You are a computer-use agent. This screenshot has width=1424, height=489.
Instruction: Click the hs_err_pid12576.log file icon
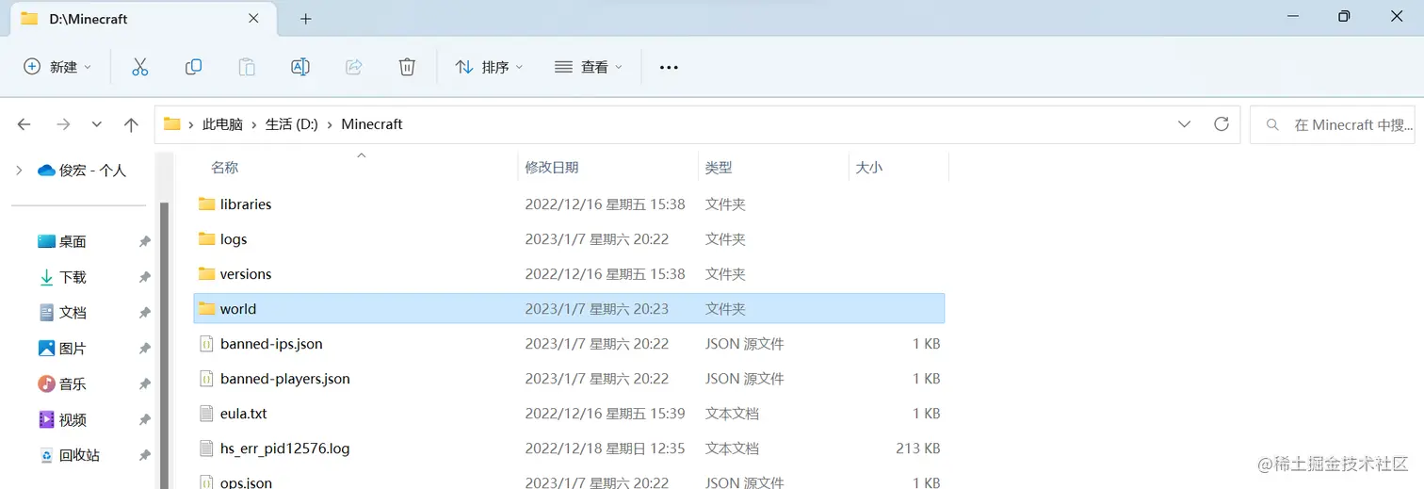(x=207, y=448)
